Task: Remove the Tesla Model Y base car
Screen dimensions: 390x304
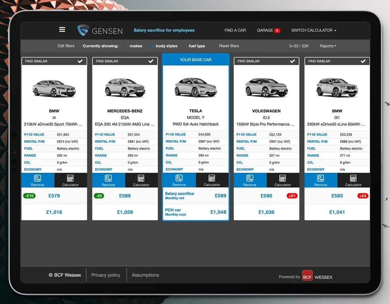Action: point(179,180)
